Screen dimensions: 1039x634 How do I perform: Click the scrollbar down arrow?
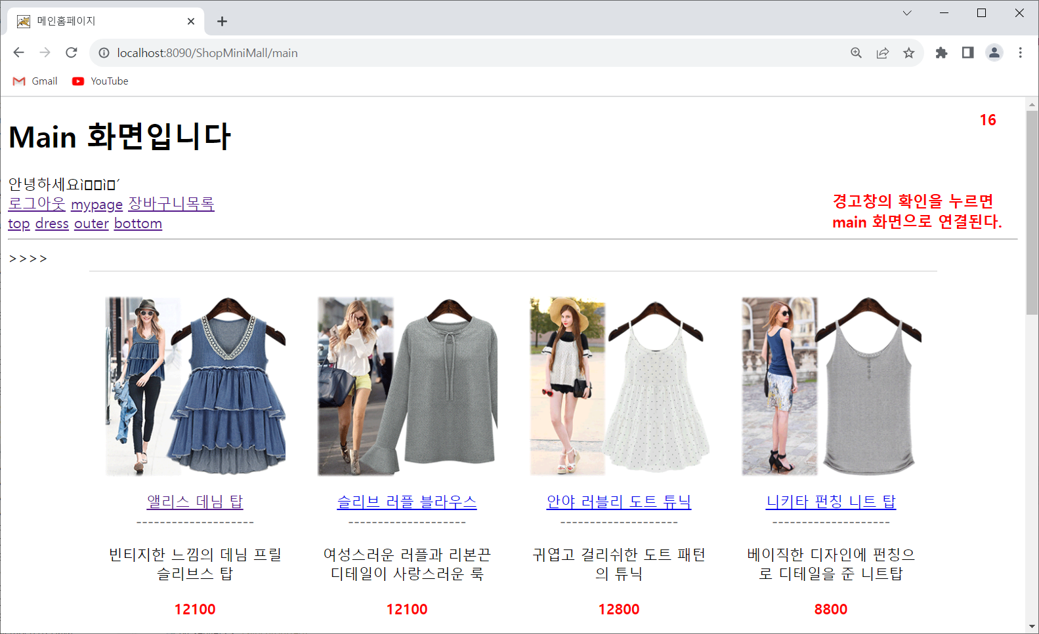1032,627
